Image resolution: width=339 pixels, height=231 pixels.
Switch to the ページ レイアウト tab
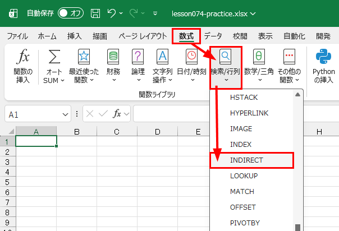coord(143,36)
